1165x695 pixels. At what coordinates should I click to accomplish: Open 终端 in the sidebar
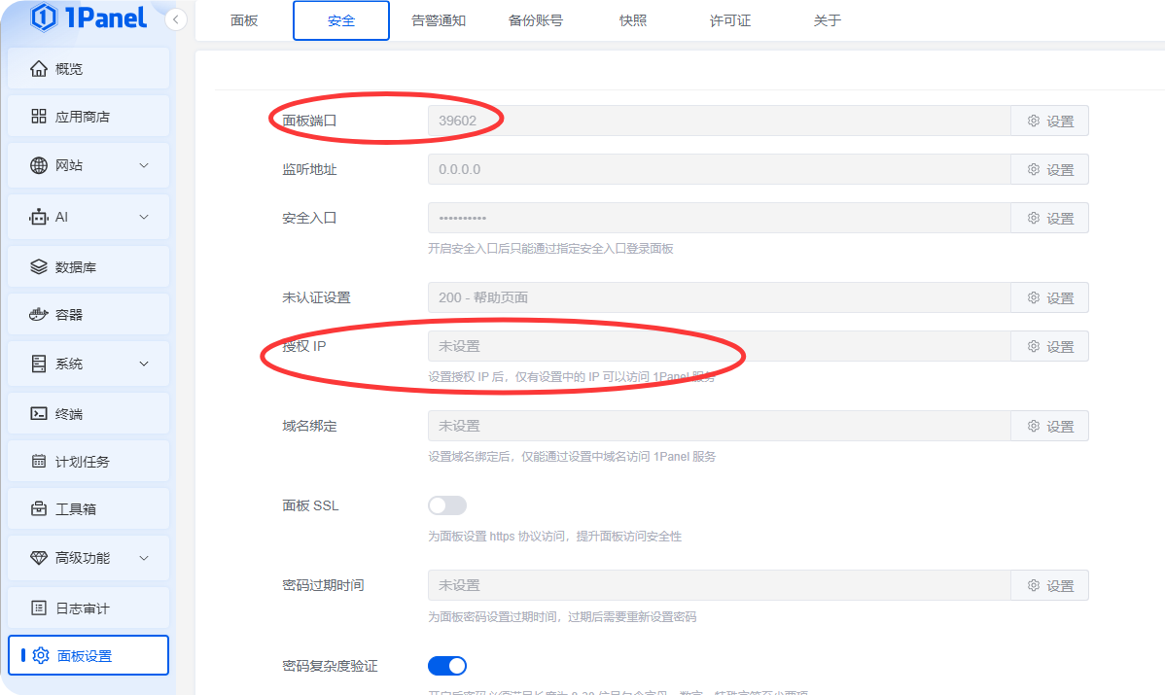point(88,413)
